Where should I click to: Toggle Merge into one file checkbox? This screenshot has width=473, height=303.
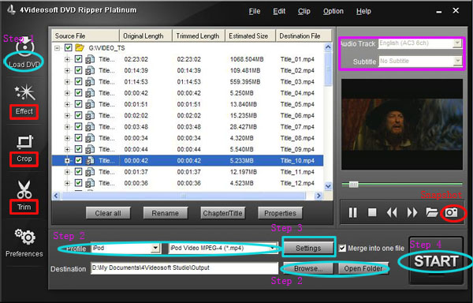pyautogui.click(x=342, y=248)
